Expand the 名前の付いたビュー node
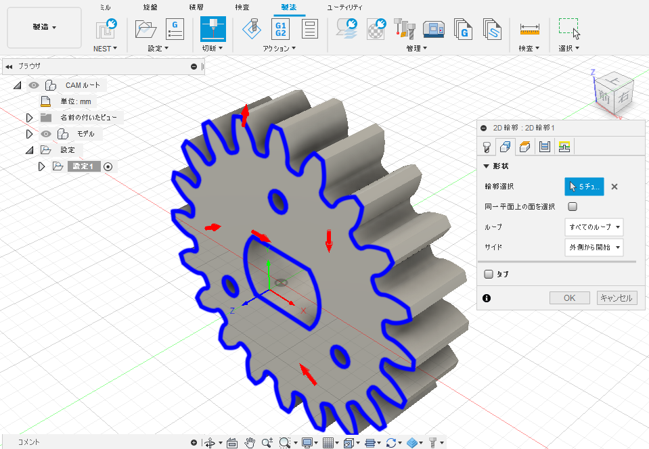The height and width of the screenshot is (449, 649). pyautogui.click(x=29, y=118)
